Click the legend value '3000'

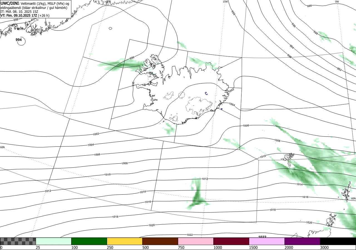324,247
